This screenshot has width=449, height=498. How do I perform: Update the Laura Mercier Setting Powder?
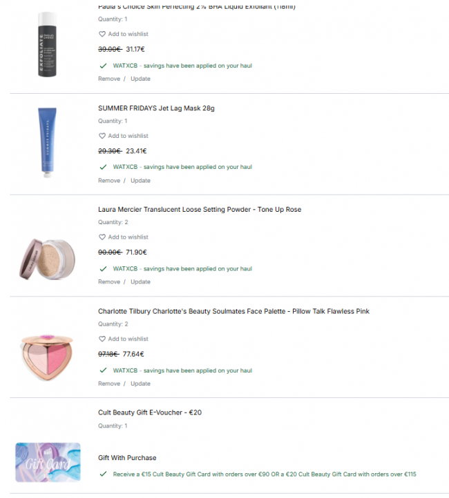coord(140,281)
